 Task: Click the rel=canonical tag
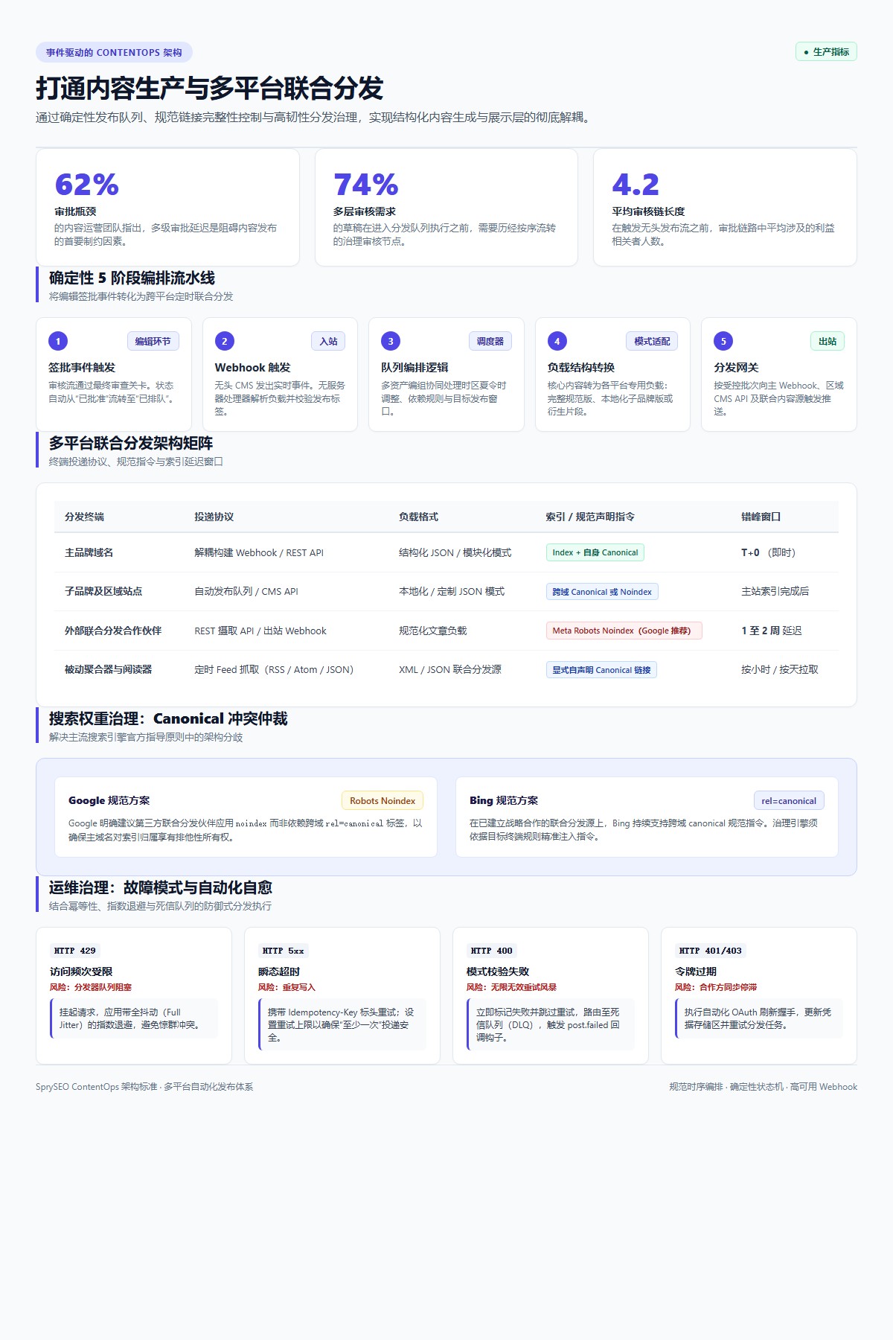coord(789,800)
